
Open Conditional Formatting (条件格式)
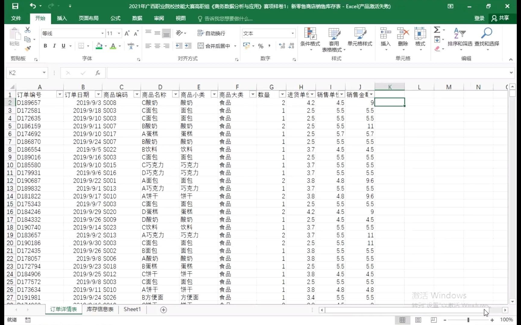coord(310,39)
